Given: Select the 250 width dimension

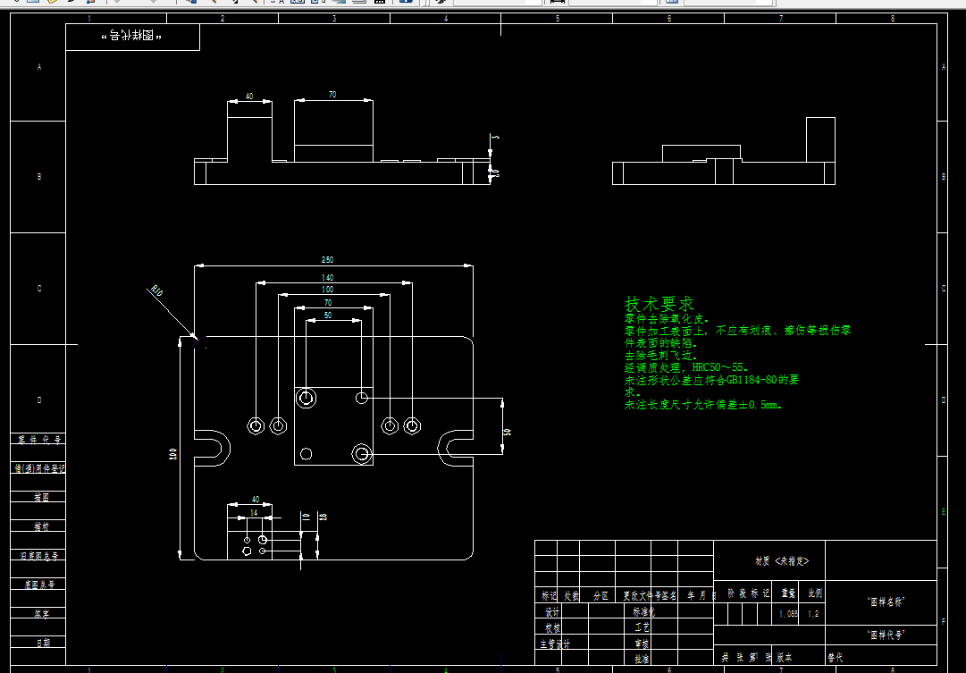Looking at the screenshot, I should point(328,260).
